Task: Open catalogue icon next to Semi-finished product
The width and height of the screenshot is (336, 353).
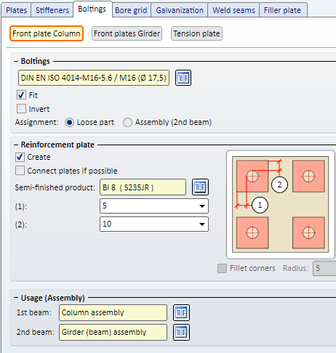Action: [200, 187]
